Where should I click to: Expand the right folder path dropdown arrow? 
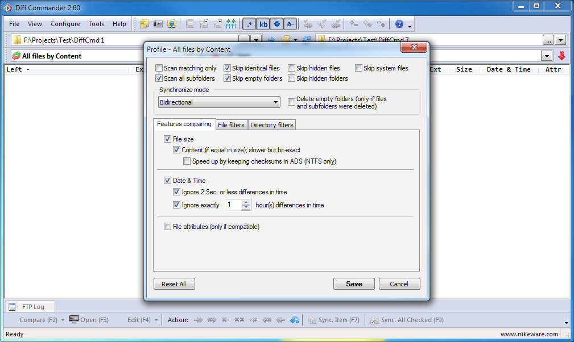pos(560,40)
